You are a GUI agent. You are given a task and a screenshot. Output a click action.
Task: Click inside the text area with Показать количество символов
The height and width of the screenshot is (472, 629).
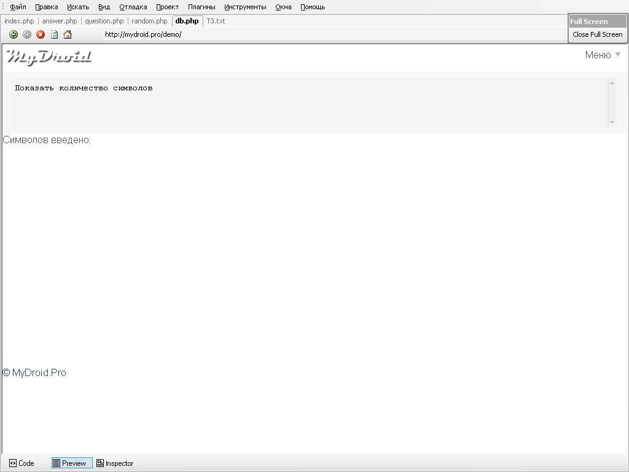coord(310,103)
